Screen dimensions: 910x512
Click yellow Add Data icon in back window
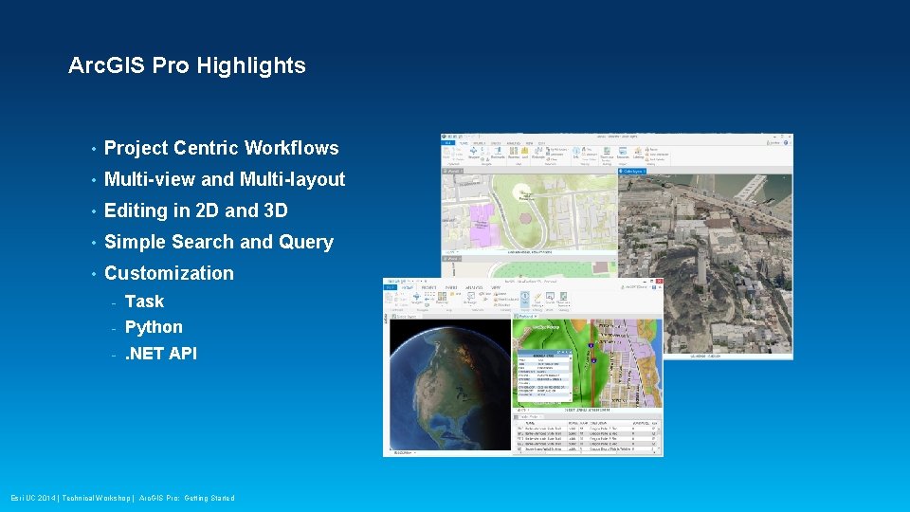[x=524, y=153]
